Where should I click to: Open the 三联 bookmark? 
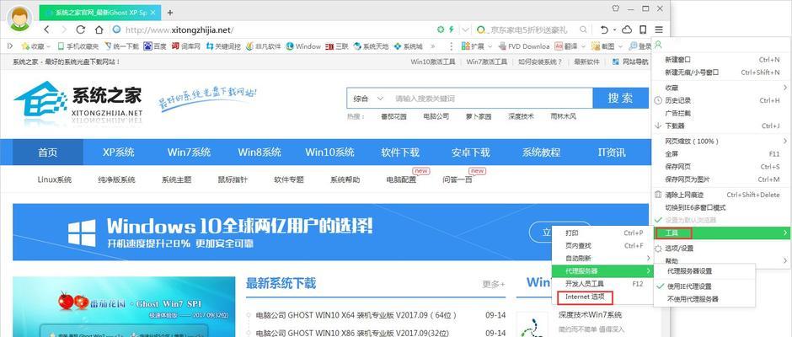pyautogui.click(x=337, y=46)
